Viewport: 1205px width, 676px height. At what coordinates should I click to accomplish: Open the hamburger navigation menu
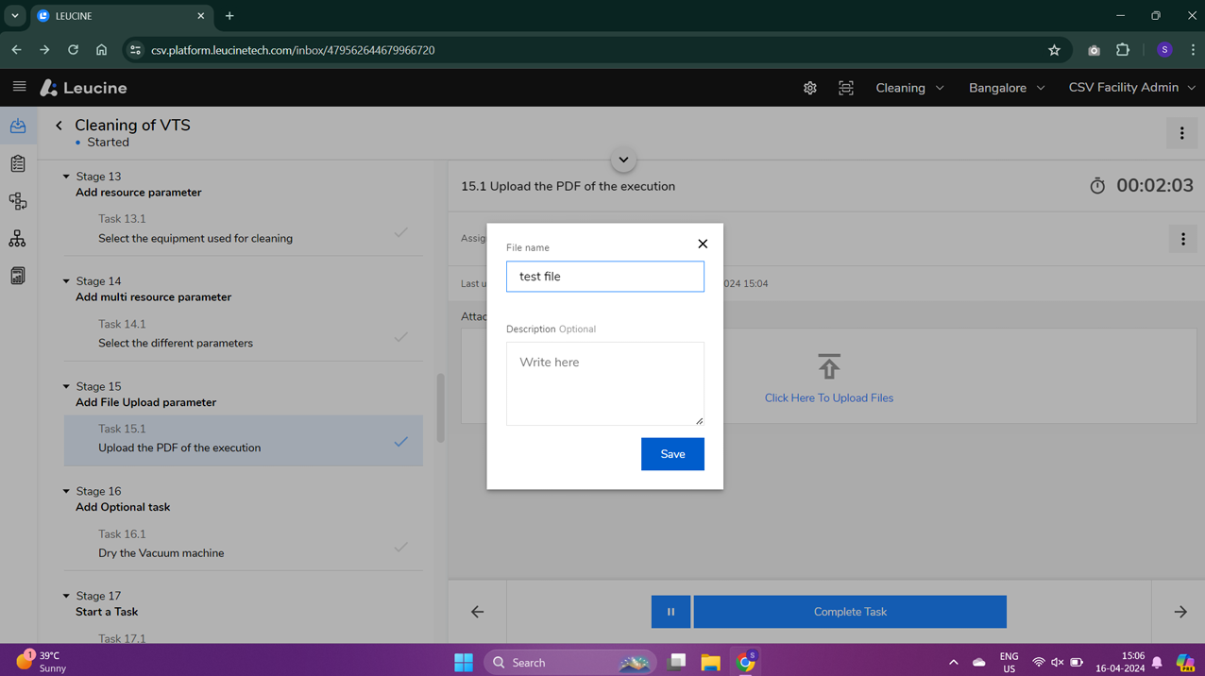19,87
